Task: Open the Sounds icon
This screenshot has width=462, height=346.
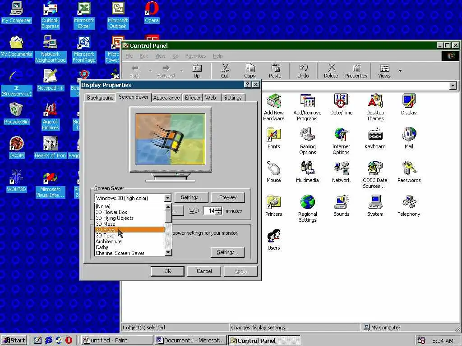Action: [x=341, y=206]
